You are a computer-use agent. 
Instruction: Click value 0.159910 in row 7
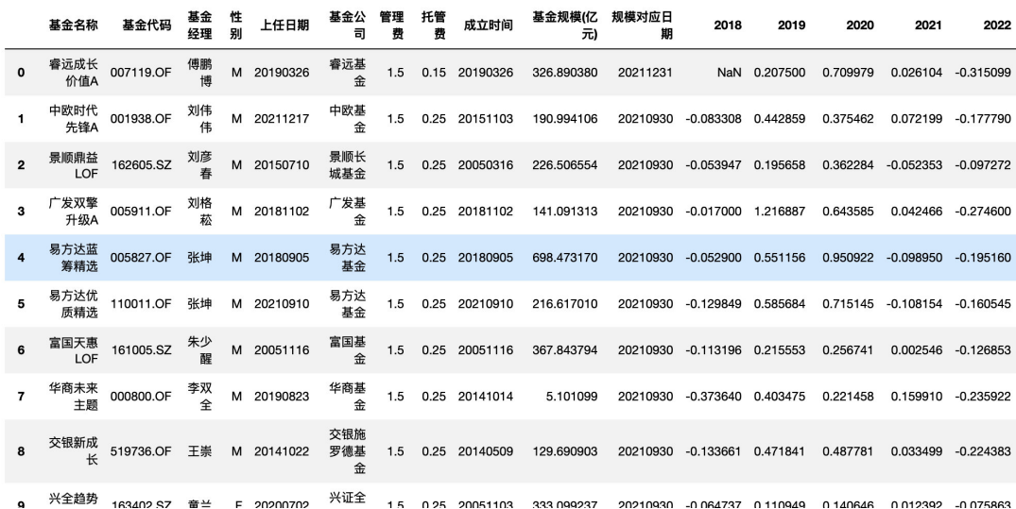(x=916, y=396)
